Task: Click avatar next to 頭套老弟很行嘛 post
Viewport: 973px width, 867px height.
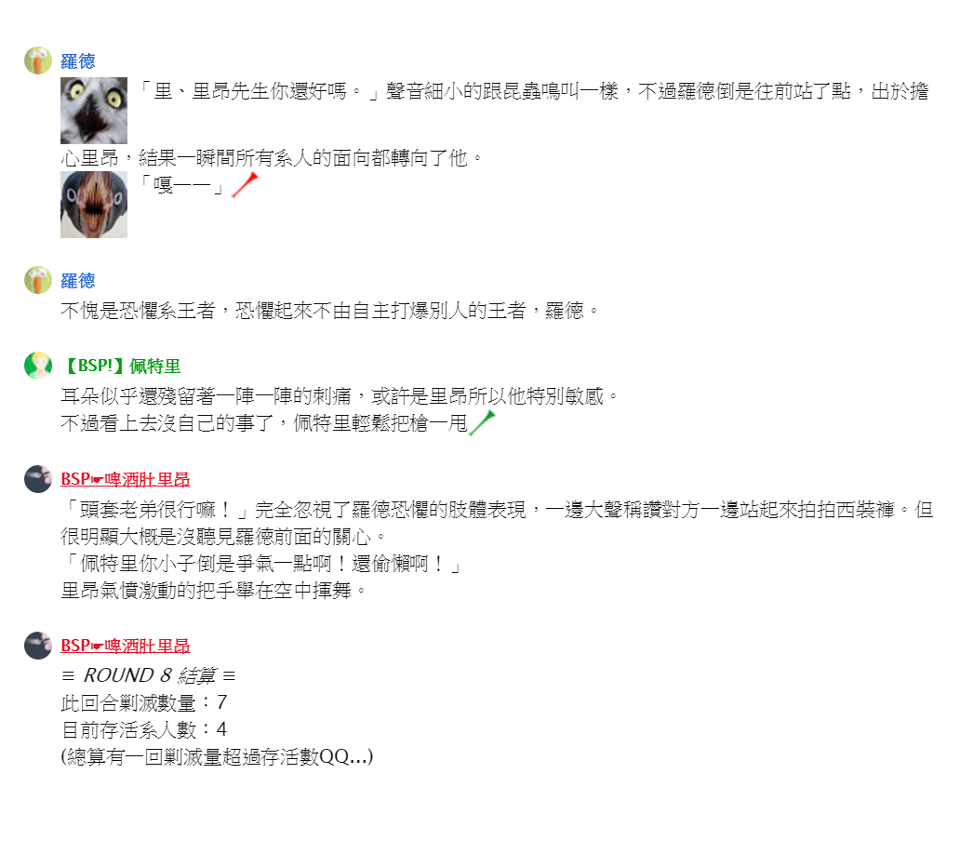Action: click(x=38, y=479)
